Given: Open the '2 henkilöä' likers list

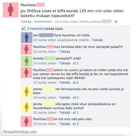Looking at the screenshot, I should pos(35,29).
